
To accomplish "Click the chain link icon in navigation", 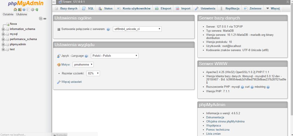I will pyautogui.click(x=45, y=19).
